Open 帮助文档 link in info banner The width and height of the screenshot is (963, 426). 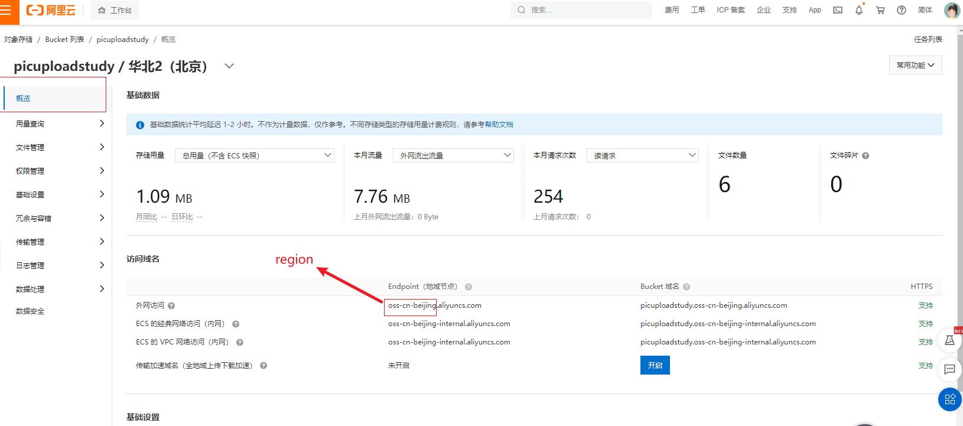pyautogui.click(x=499, y=125)
